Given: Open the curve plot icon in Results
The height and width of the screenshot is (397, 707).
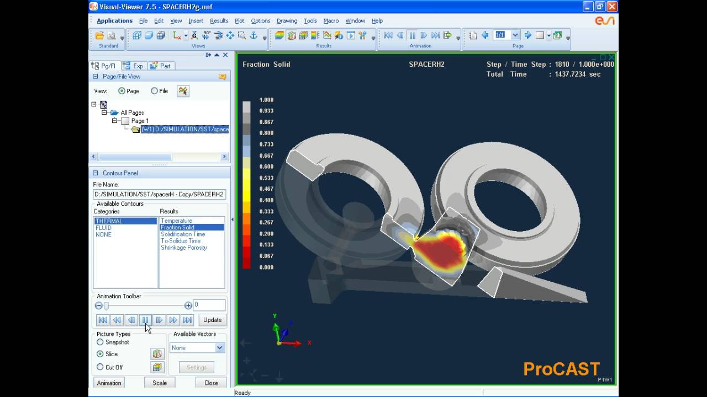Looking at the screenshot, I should click(x=328, y=35).
